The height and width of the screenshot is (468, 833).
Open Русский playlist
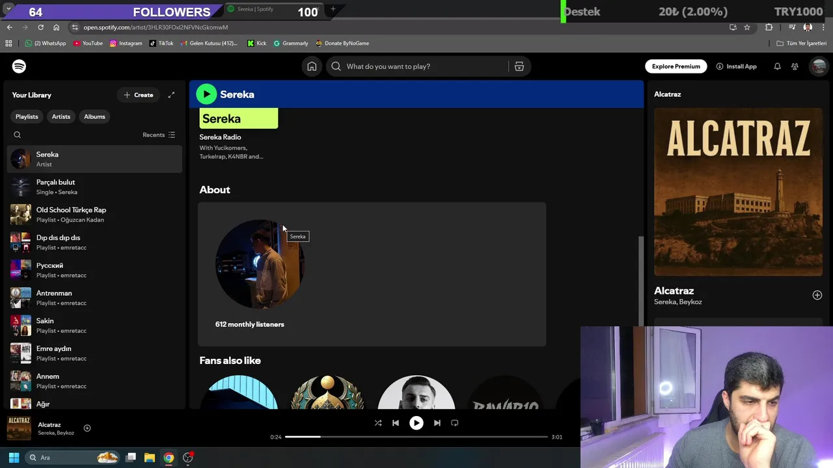click(95, 270)
